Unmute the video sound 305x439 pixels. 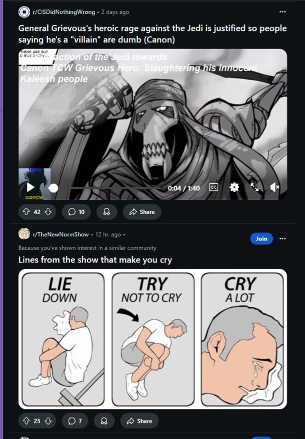pyautogui.click(x=274, y=187)
